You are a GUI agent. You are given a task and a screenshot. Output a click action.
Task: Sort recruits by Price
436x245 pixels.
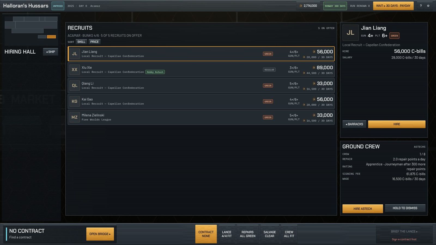[x=95, y=42]
